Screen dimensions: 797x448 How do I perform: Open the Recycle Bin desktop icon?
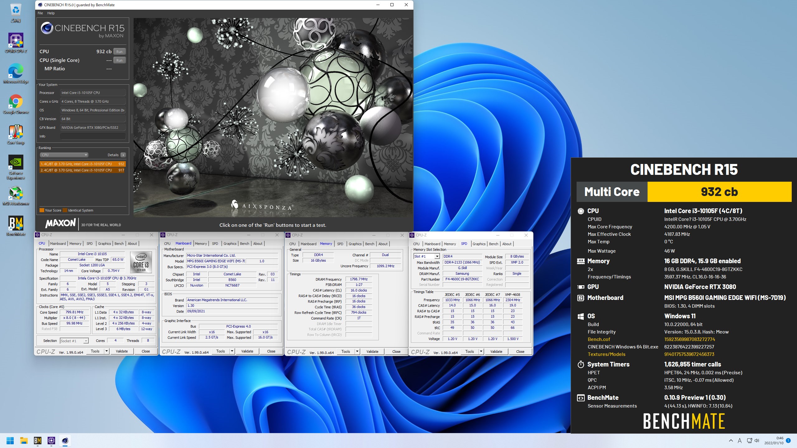(x=16, y=13)
